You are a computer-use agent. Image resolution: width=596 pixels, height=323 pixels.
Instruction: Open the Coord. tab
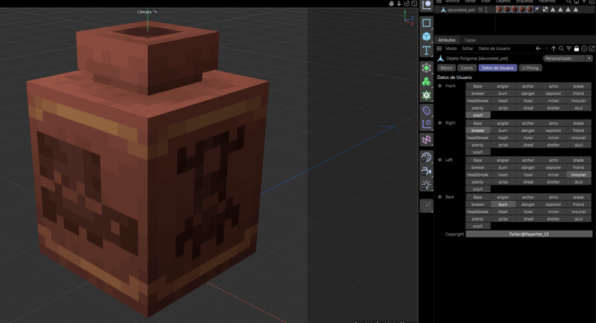467,68
